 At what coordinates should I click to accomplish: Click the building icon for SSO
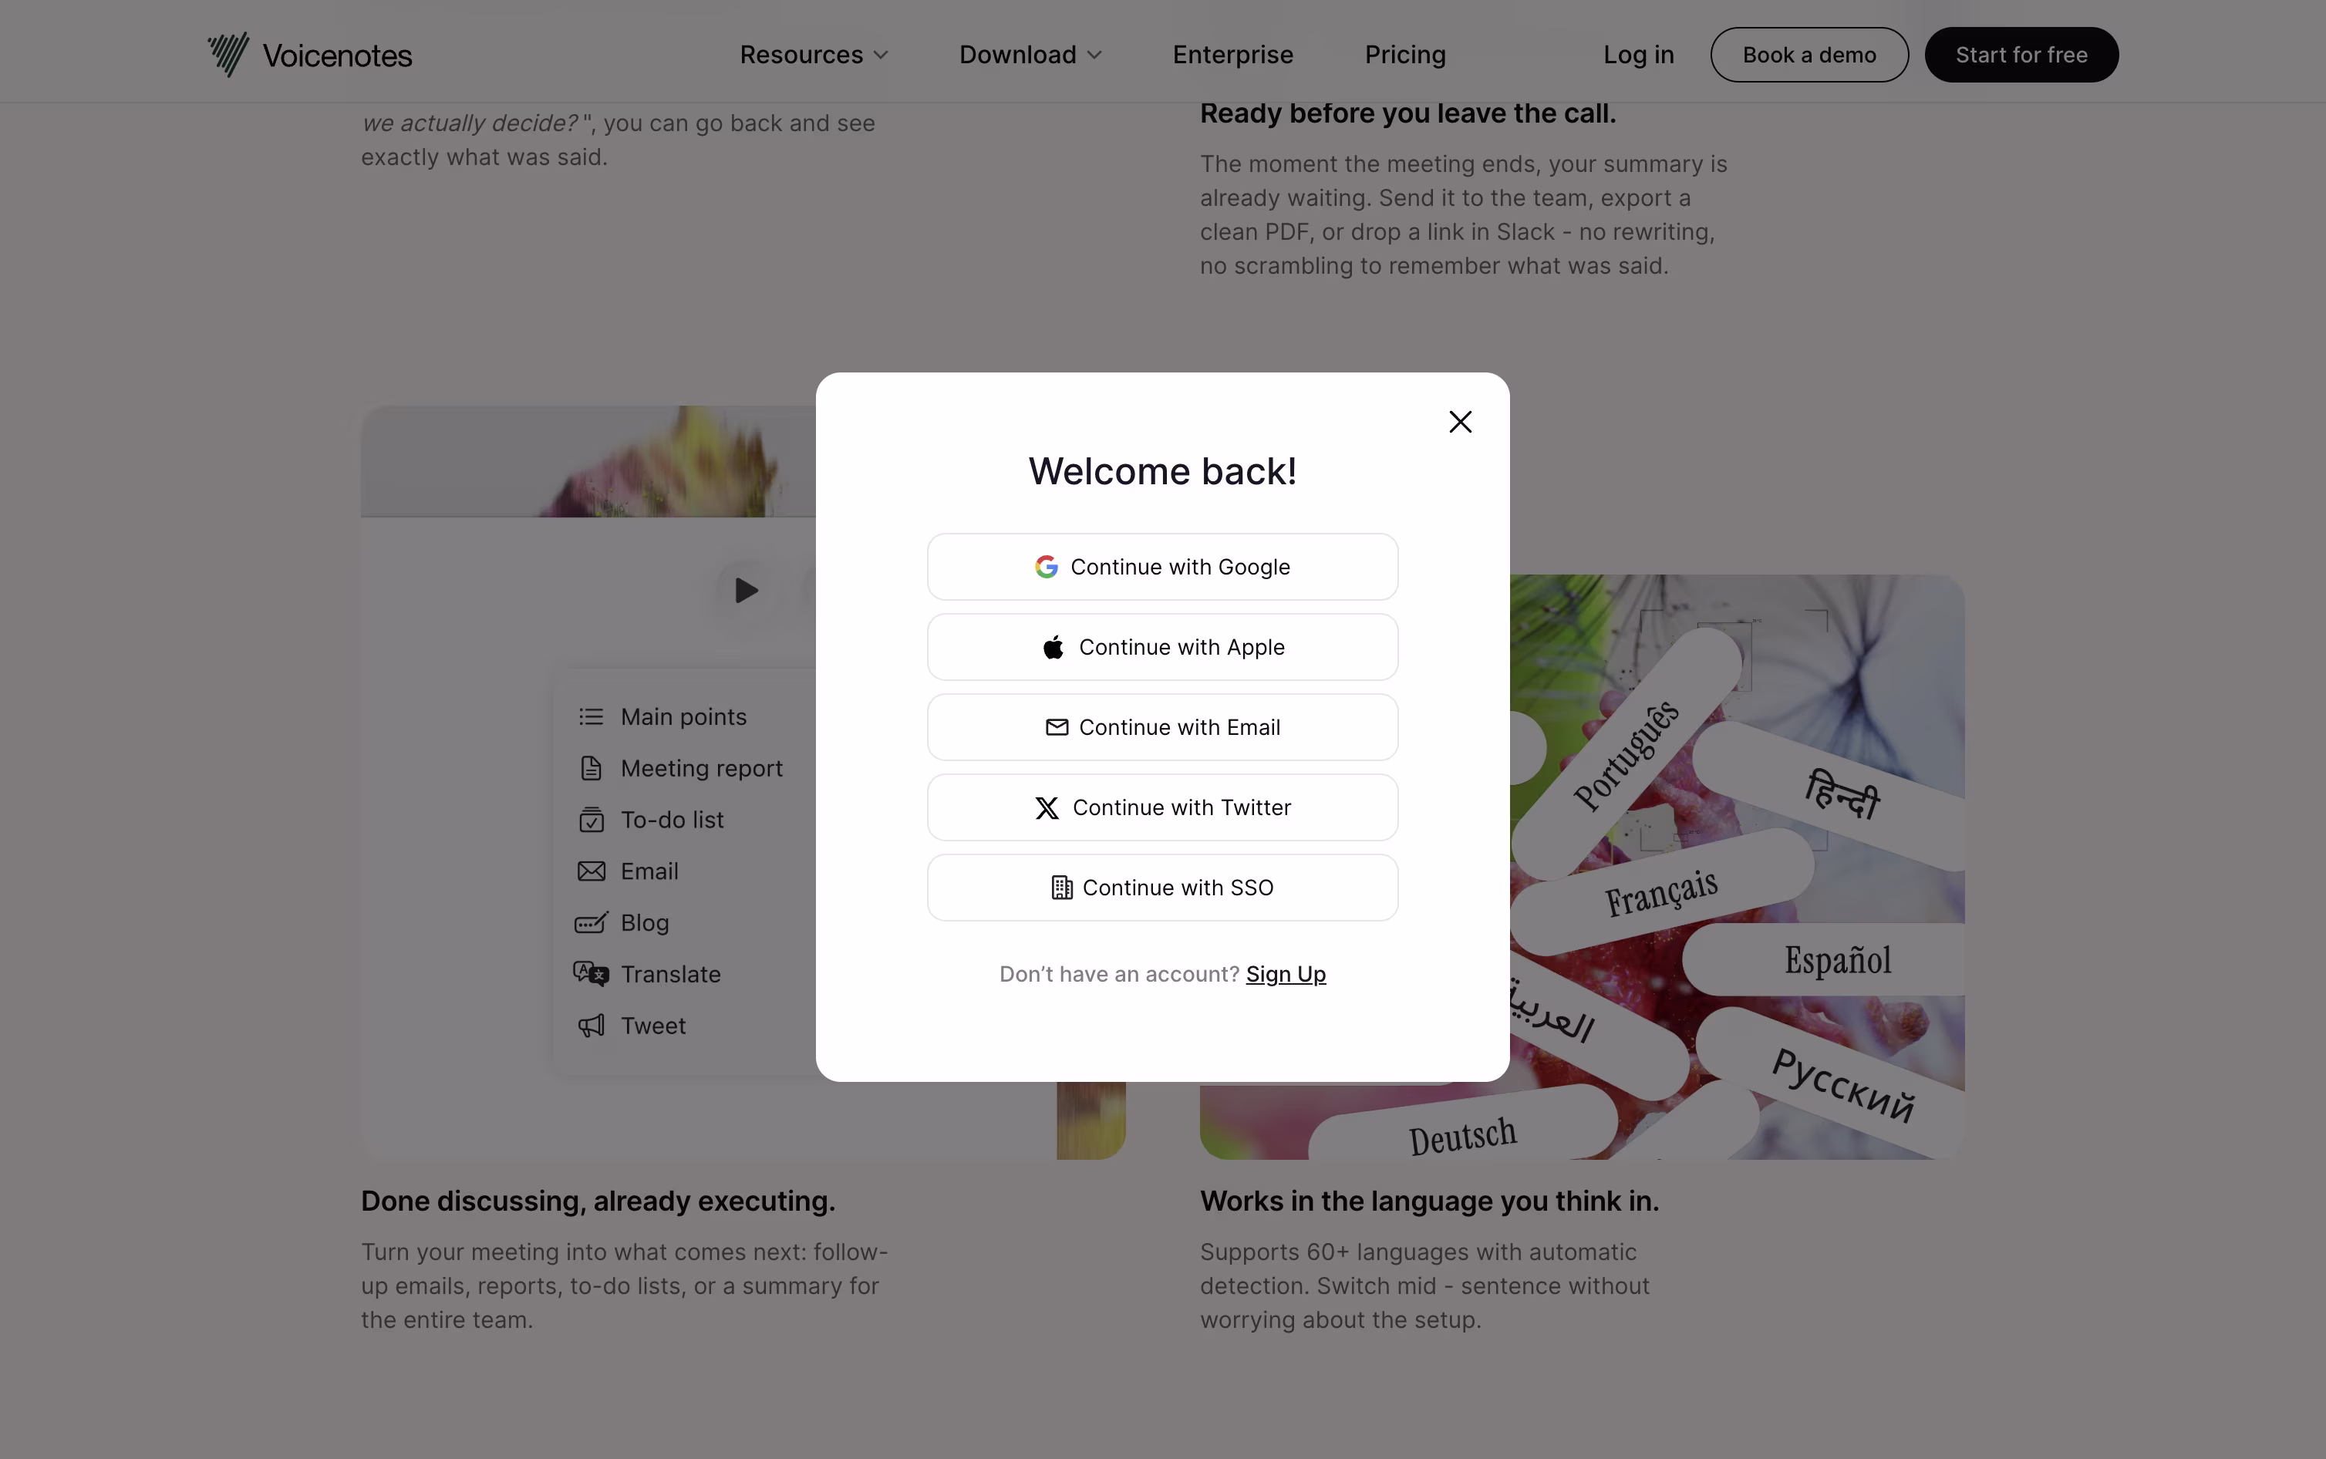(1061, 888)
